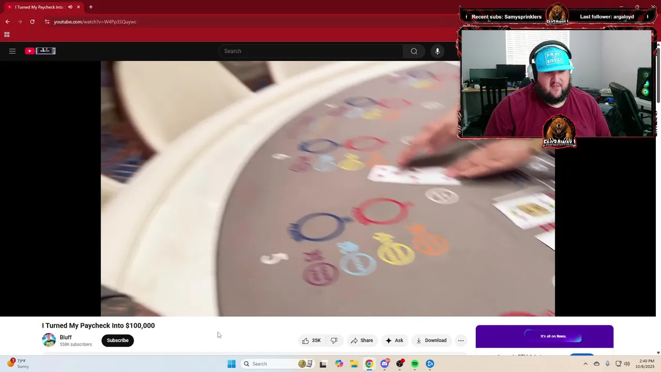Screen dimensions: 661x372
Task: Open network settings from the tray icon
Action: point(619,364)
